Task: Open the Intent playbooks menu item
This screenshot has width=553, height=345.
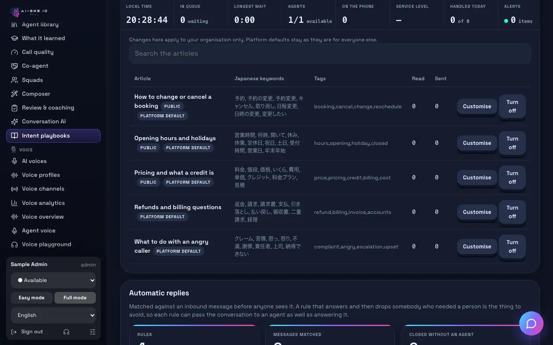Action: coord(54,135)
